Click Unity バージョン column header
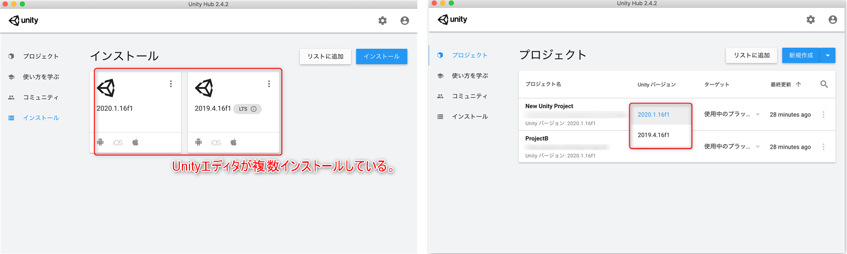The height and width of the screenshot is (254, 847). pyautogui.click(x=656, y=84)
